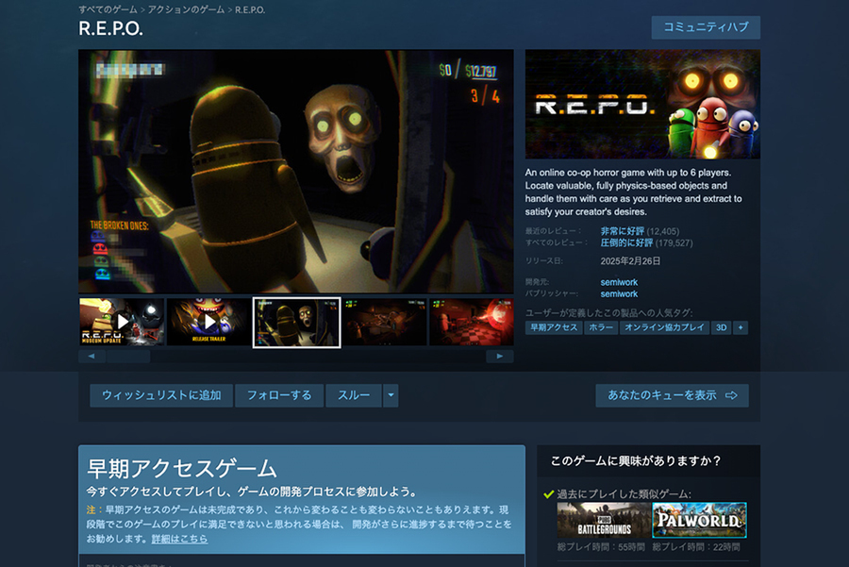The image size is (849, 567).
Task: Open アクションのゲーム breadcrumb link
Action: tap(186, 9)
